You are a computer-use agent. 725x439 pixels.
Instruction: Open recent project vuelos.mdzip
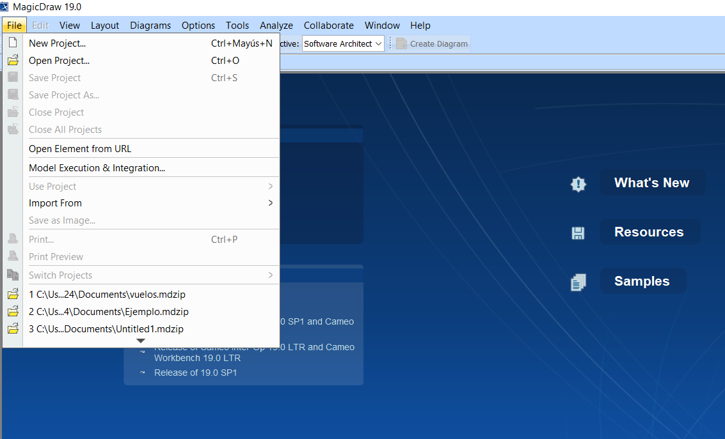(x=141, y=294)
